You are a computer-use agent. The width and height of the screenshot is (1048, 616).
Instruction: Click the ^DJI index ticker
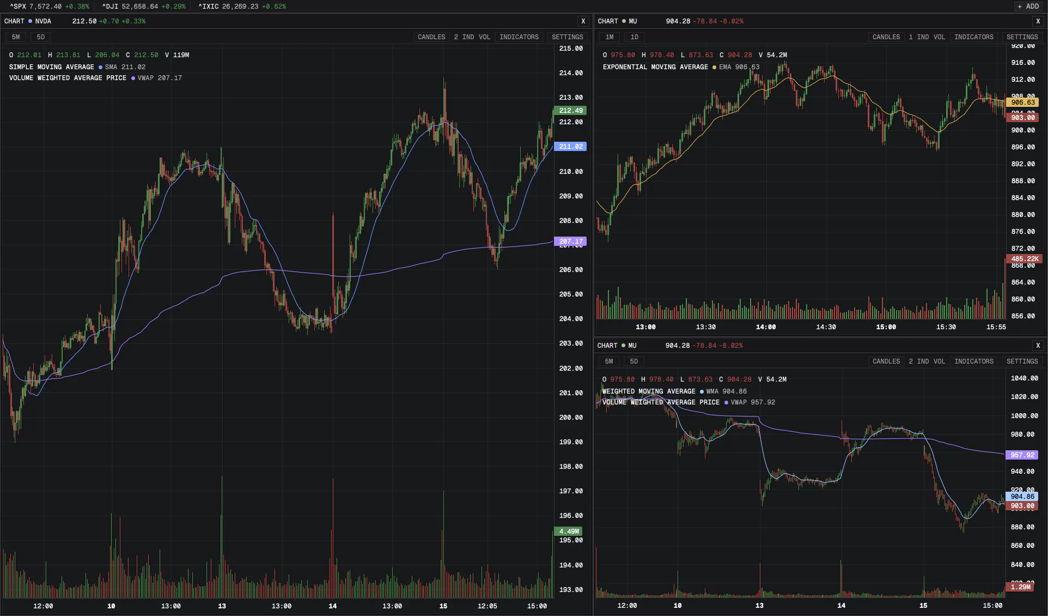coord(144,7)
